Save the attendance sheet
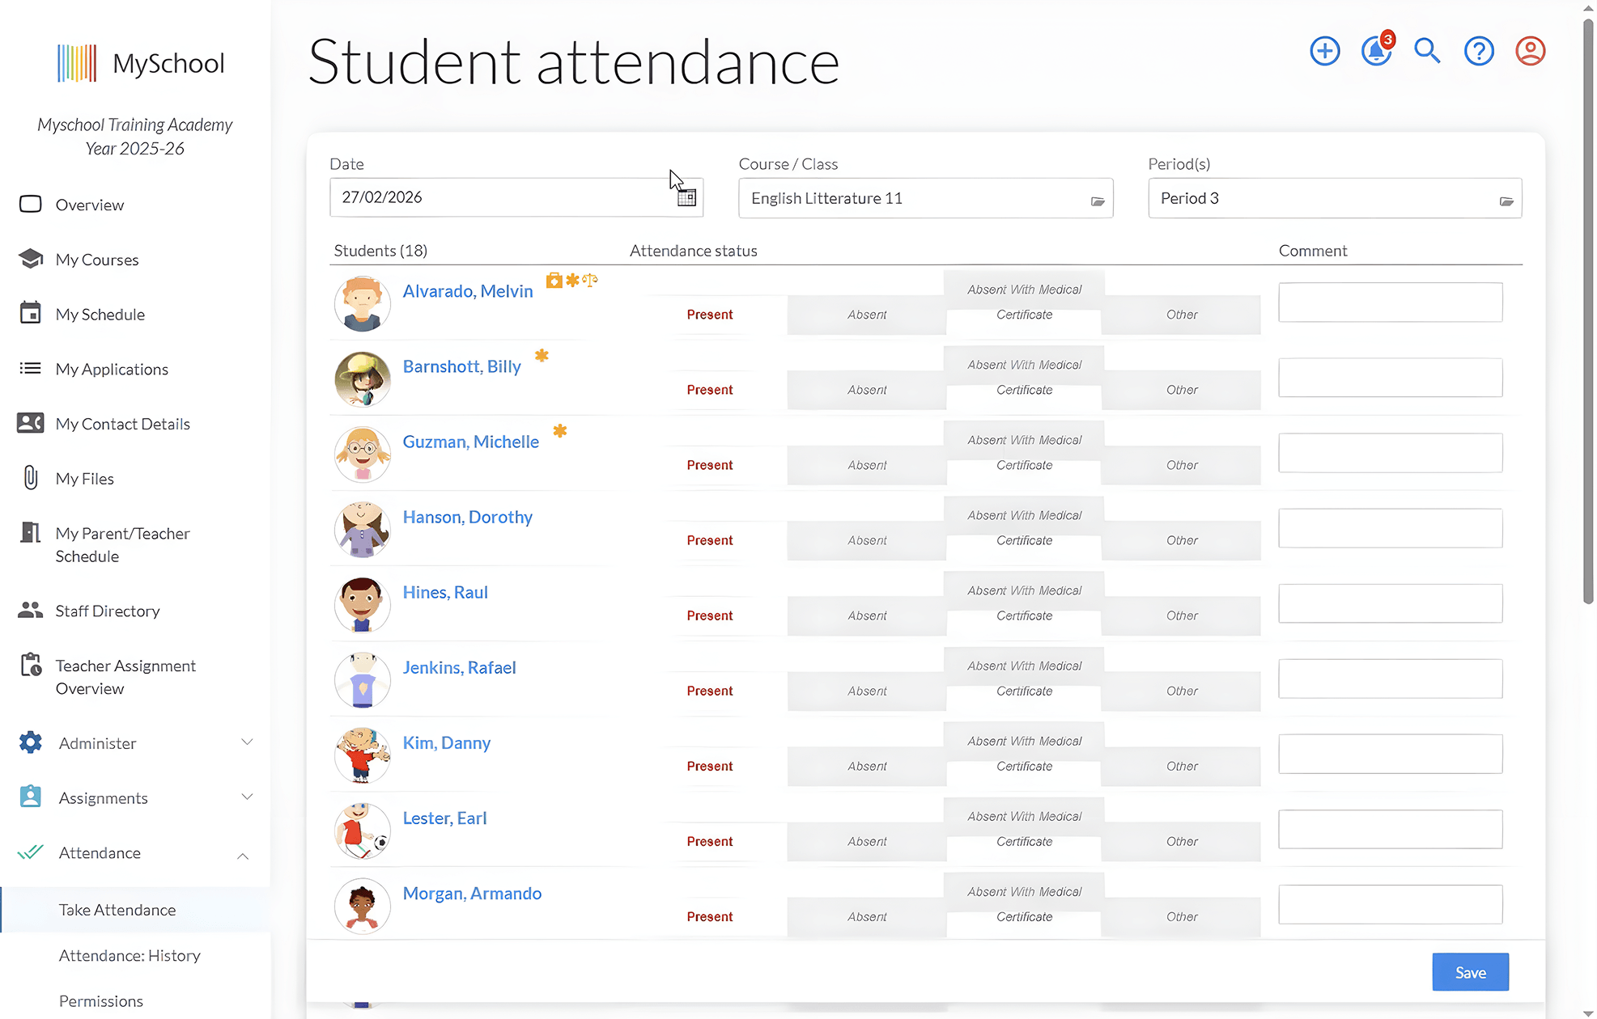The width and height of the screenshot is (1597, 1019). pyautogui.click(x=1470, y=972)
